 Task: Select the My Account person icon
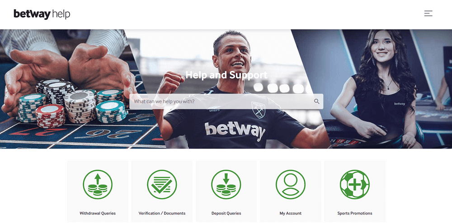pos(291,185)
